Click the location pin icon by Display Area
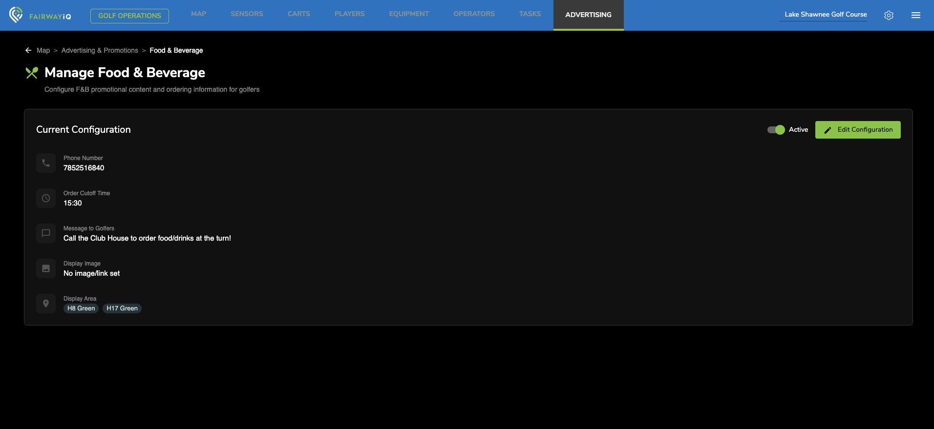This screenshot has width=934, height=429. point(46,304)
